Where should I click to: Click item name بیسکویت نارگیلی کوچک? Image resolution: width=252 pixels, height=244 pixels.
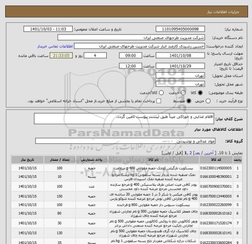[154, 168]
